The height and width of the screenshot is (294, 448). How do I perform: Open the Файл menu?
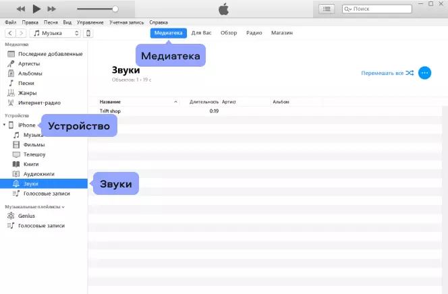11,22
